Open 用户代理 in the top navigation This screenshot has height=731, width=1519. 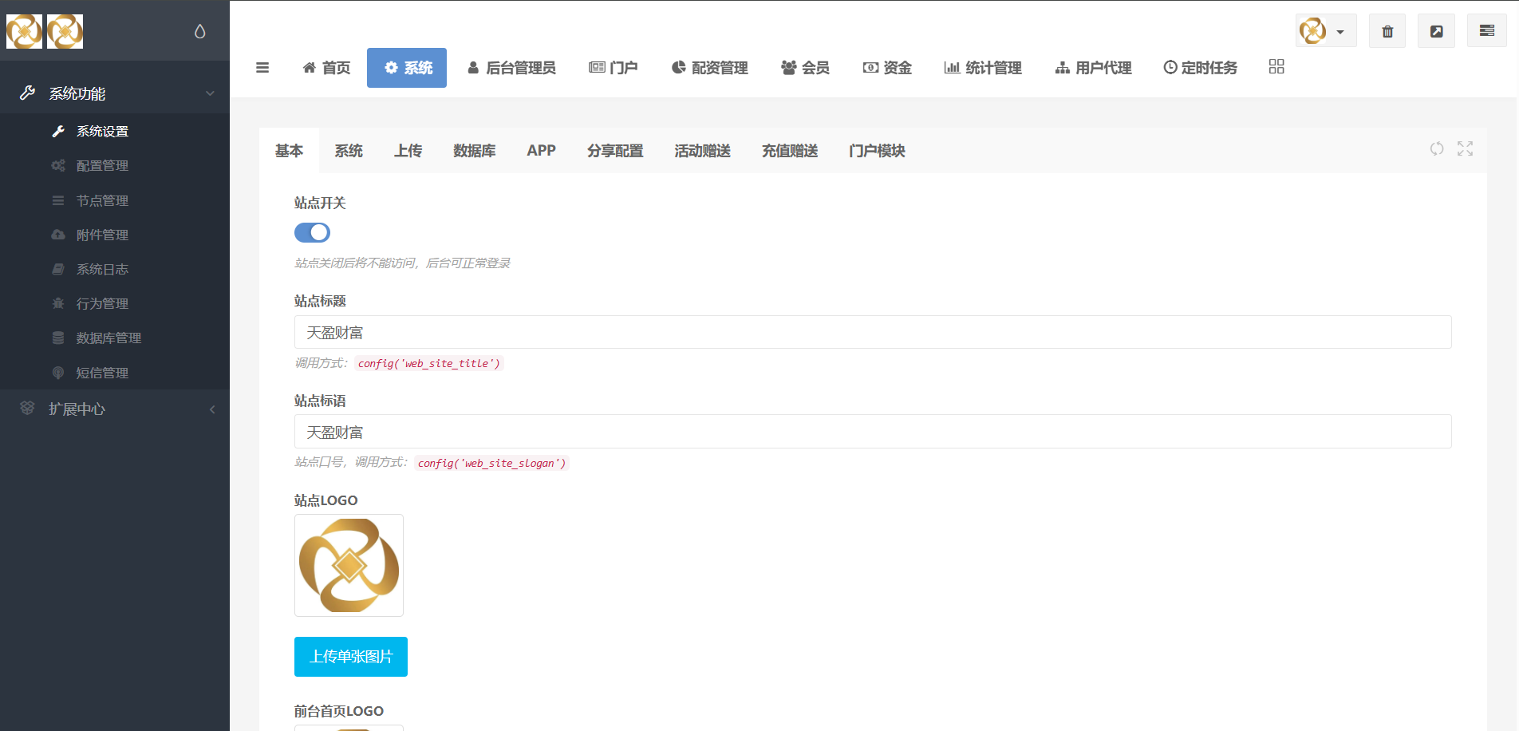pos(1093,68)
